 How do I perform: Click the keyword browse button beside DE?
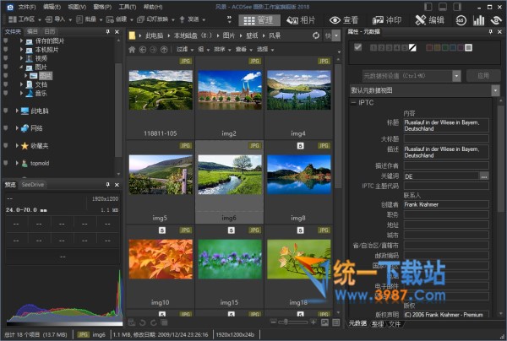pos(483,176)
